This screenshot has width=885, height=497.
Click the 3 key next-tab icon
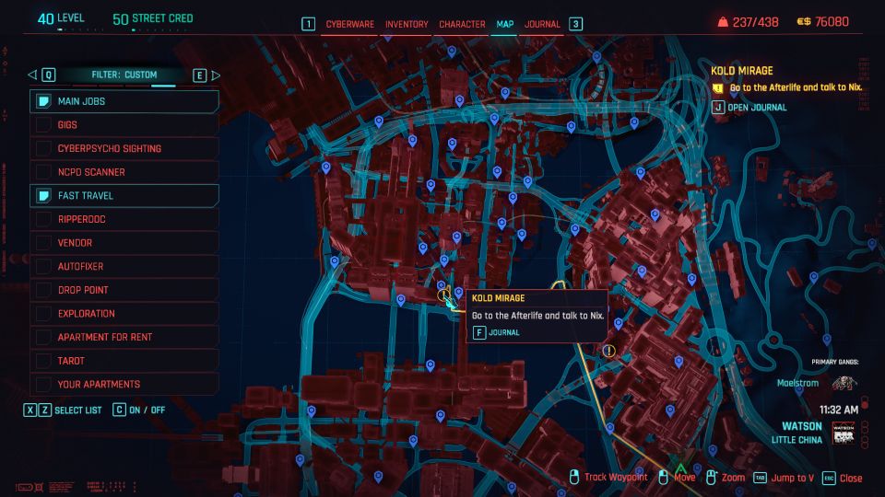[575, 24]
